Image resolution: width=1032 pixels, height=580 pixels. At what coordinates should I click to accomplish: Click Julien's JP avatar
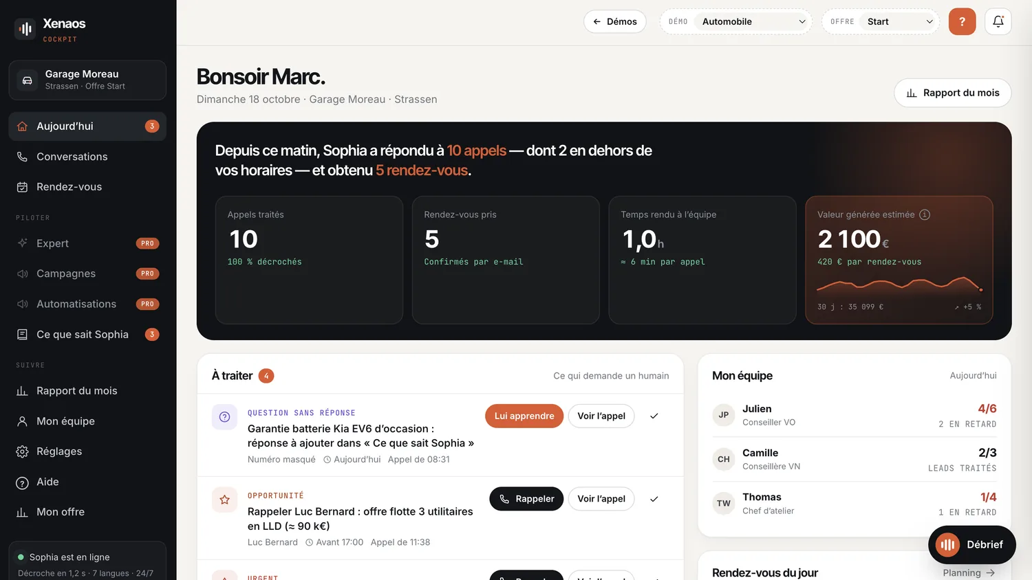click(724, 415)
